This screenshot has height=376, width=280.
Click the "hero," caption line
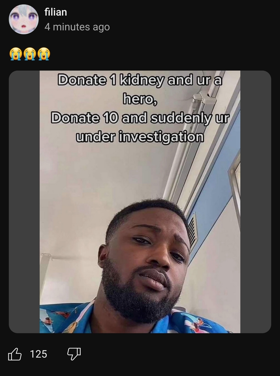(140, 99)
